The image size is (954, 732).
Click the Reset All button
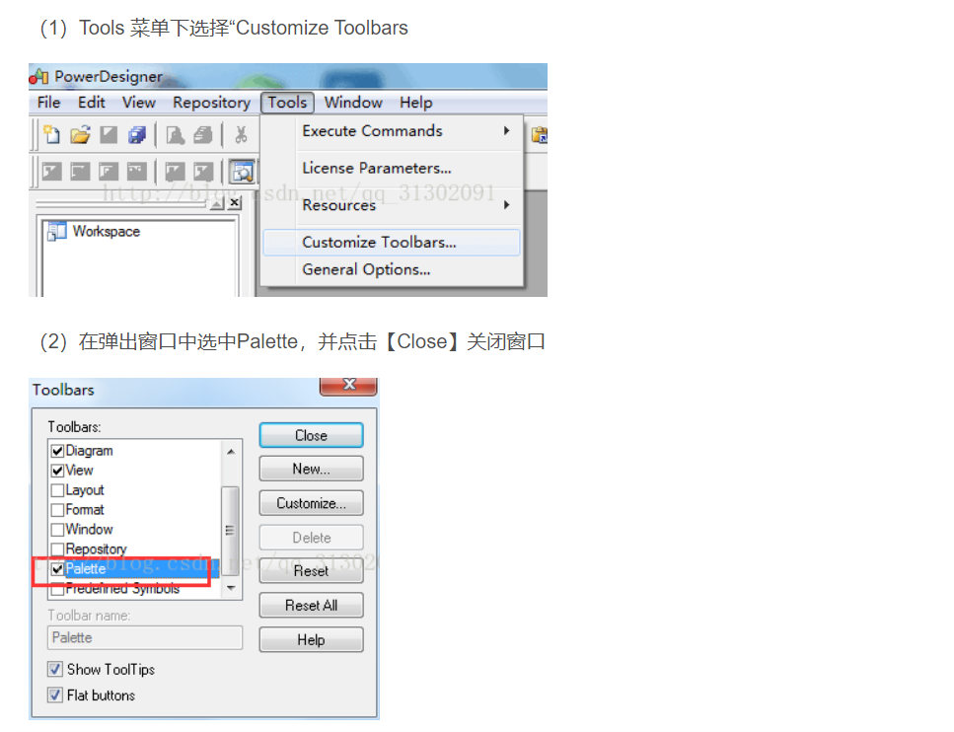[311, 606]
